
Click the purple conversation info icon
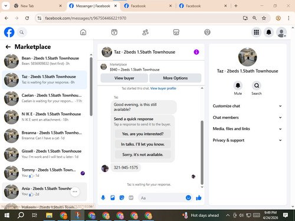[196, 52]
